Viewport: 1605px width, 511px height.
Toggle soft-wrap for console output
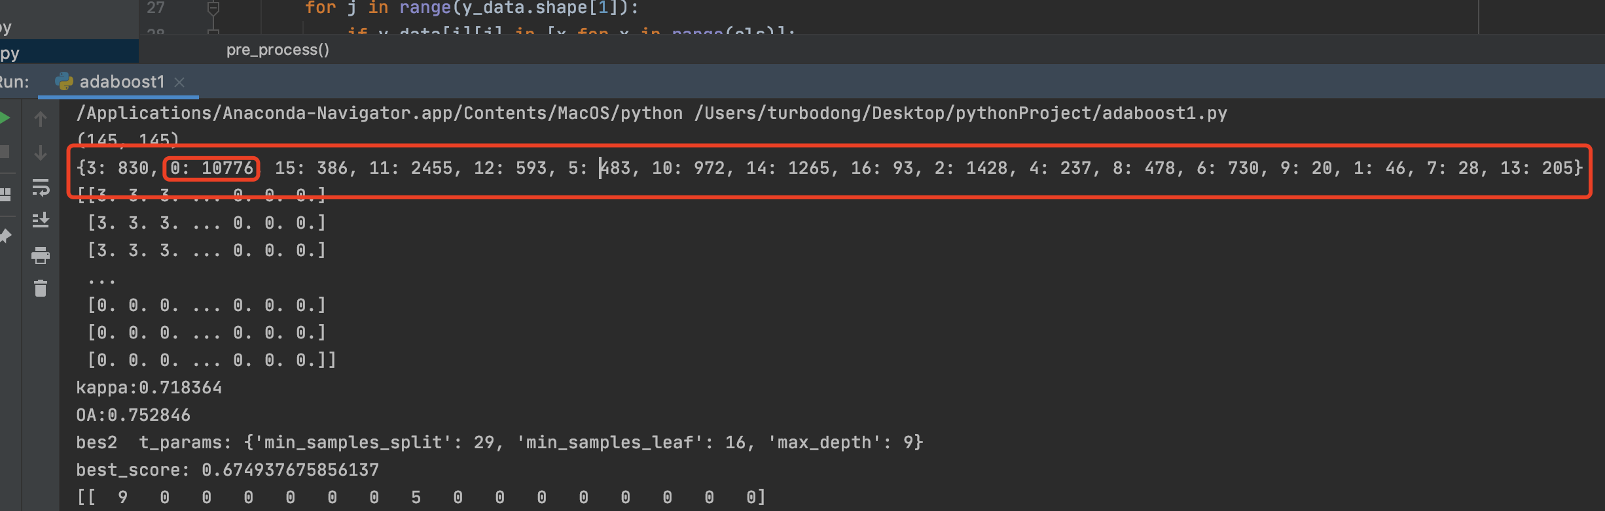click(x=41, y=188)
